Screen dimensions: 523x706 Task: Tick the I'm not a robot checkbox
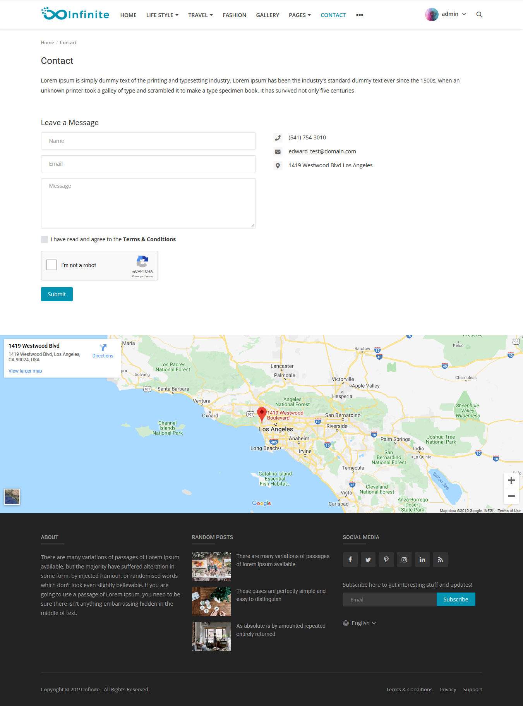click(x=51, y=265)
